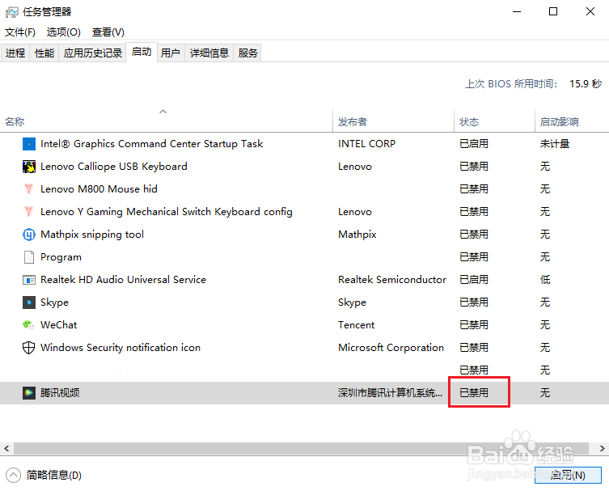This screenshot has height=495, width=609.
Task: Click the 15.9 秒 BIOS time value
Action: 586,84
